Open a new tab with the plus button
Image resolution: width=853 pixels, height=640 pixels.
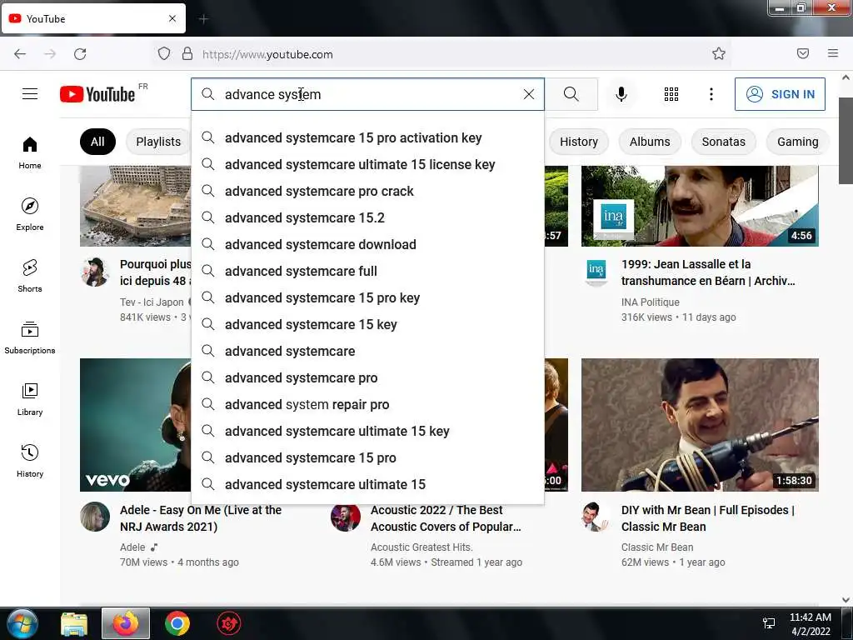coord(203,20)
